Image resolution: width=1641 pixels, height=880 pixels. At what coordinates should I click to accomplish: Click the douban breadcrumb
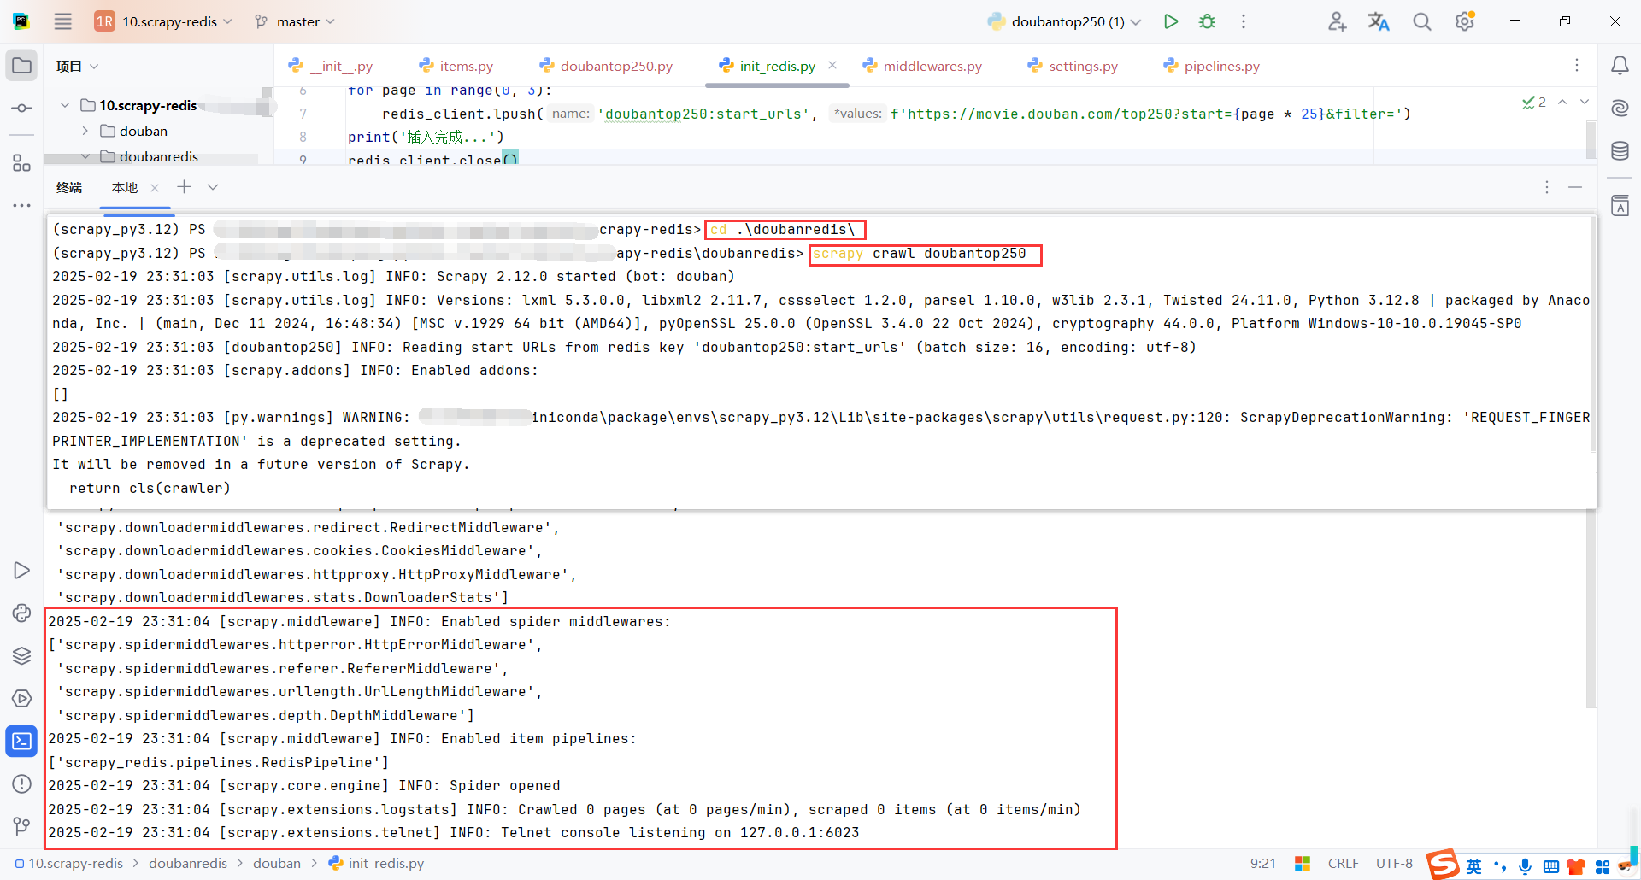coord(277,863)
